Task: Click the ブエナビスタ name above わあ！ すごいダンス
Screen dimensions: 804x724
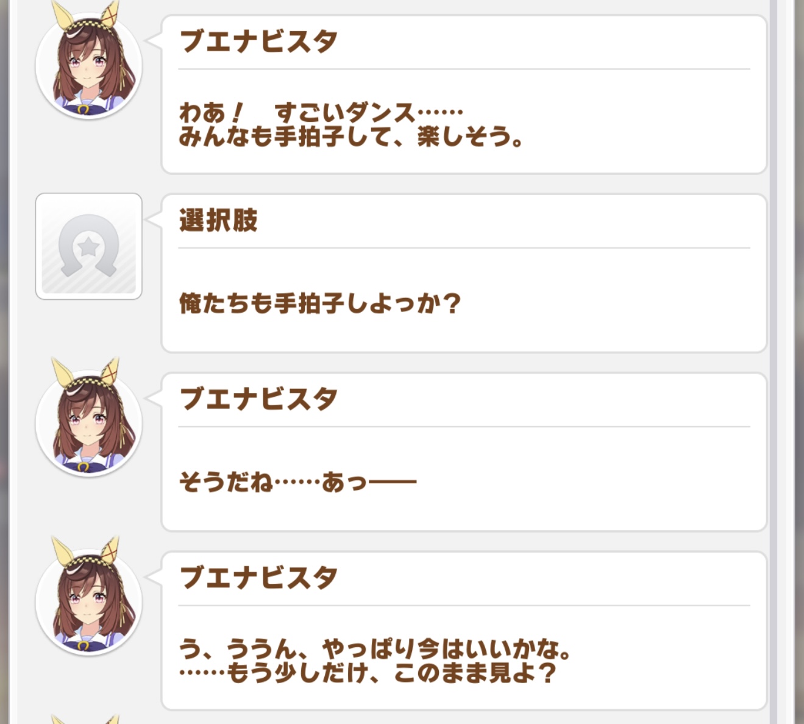Action: (x=258, y=41)
